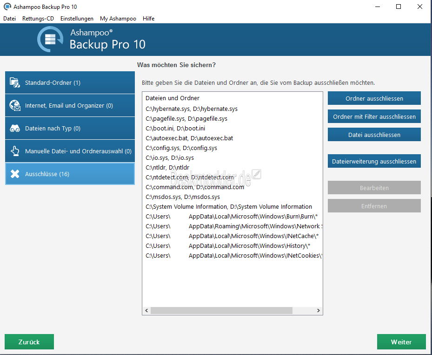This screenshot has width=432, height=355.
Task: Click Ordner mit Filter ausschliessen
Action: (374, 116)
